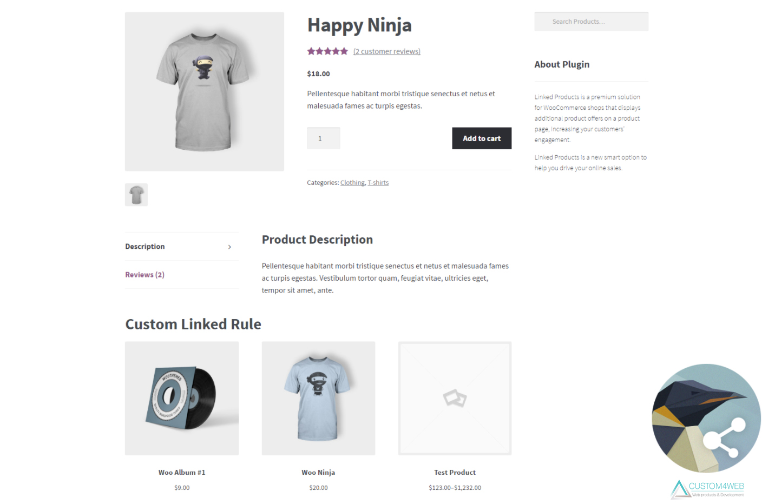The width and height of the screenshot is (775, 504).
Task: Click the Custom4Web logo icon
Action: pos(679,489)
